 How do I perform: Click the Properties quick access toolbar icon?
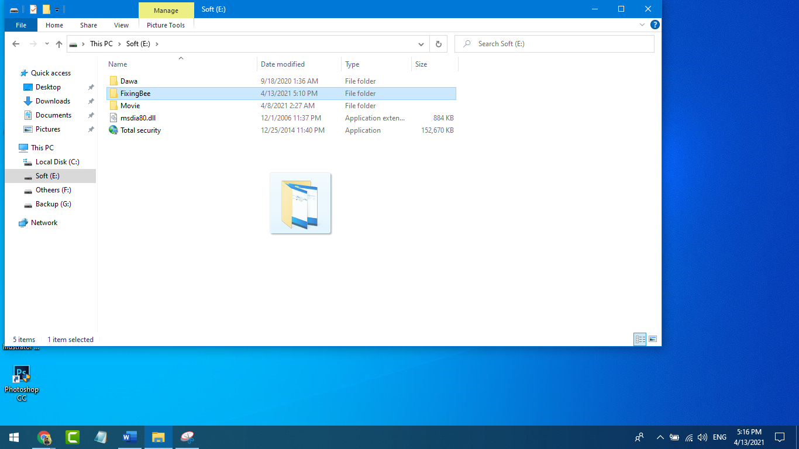click(33, 9)
